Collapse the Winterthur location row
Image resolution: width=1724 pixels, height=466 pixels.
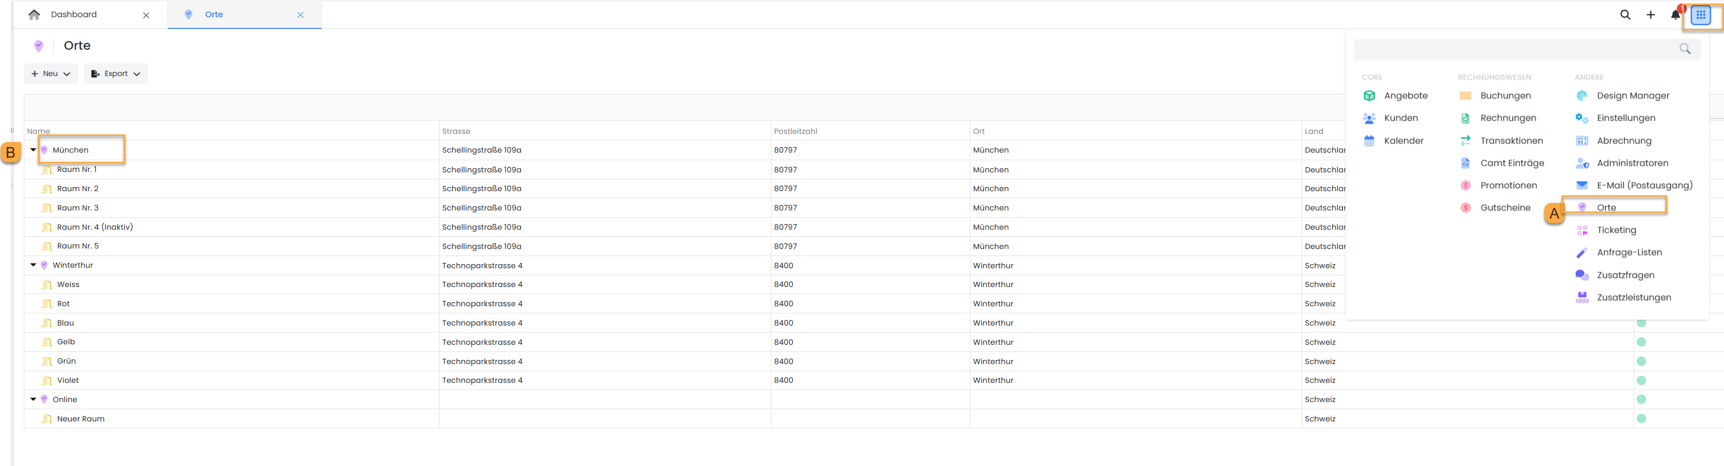[x=33, y=265]
